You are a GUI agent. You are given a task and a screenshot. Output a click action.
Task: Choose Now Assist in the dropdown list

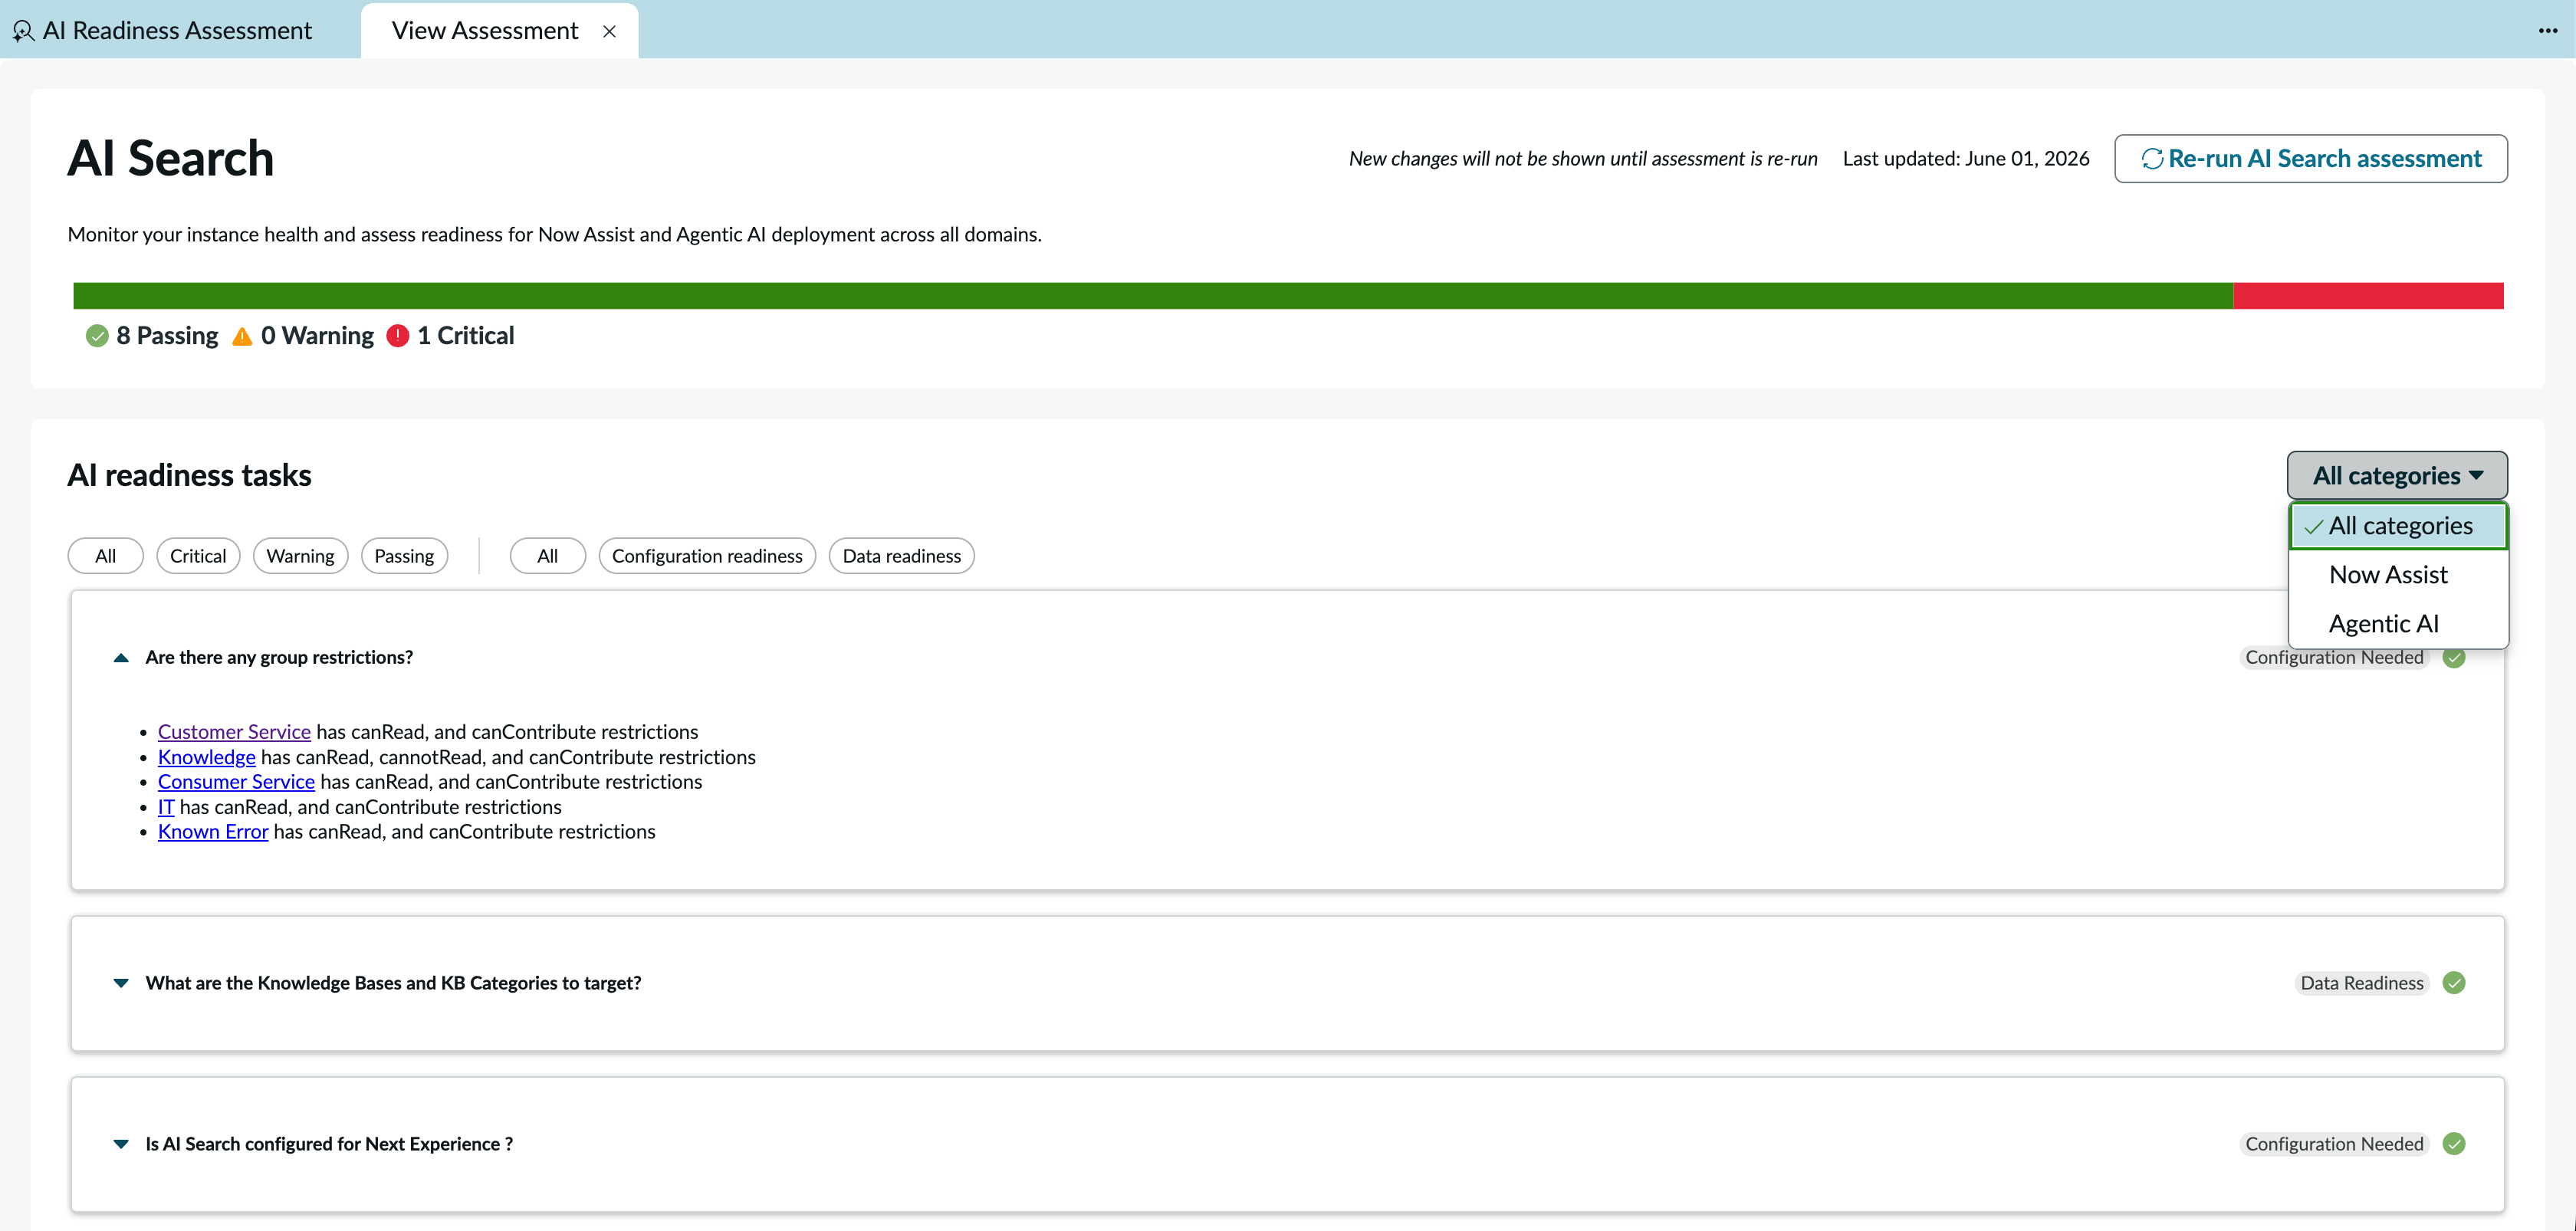[x=2398, y=575]
